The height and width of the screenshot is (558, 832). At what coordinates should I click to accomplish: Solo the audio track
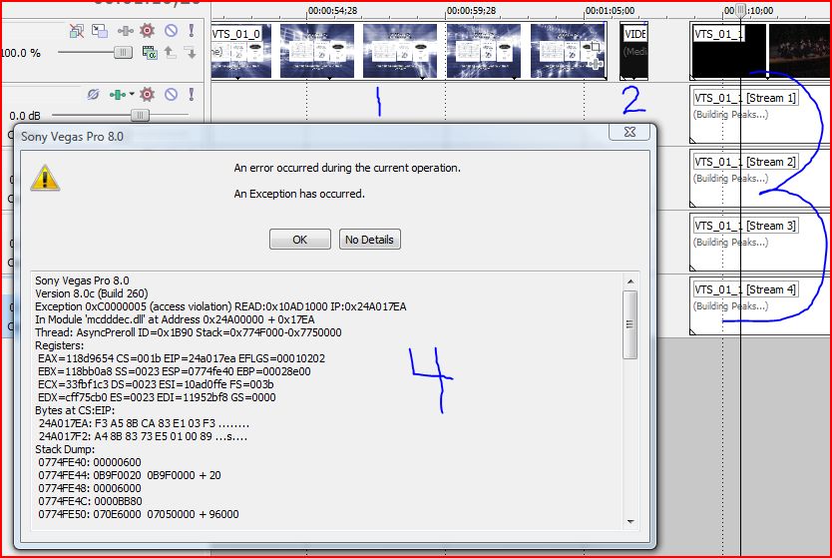[191, 95]
